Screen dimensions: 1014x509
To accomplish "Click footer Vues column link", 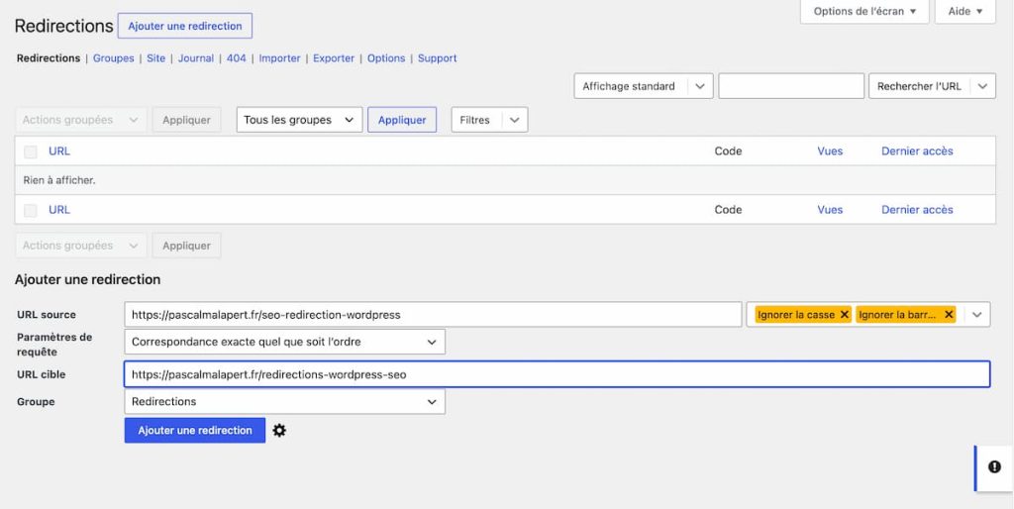I will point(830,210).
